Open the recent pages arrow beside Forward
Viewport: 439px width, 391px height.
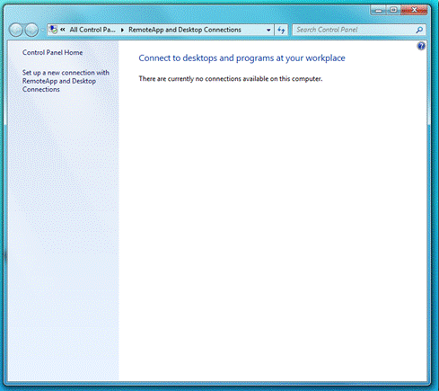point(42,30)
